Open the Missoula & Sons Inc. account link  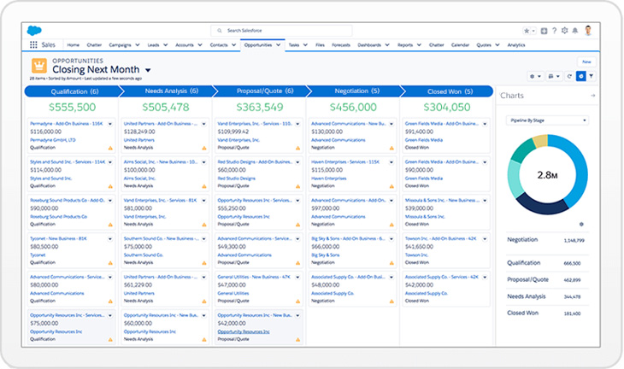425,217
